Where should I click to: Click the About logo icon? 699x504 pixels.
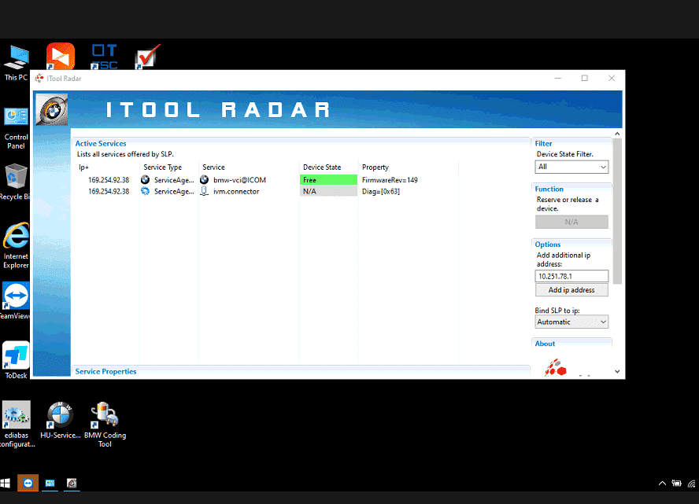coord(556,368)
